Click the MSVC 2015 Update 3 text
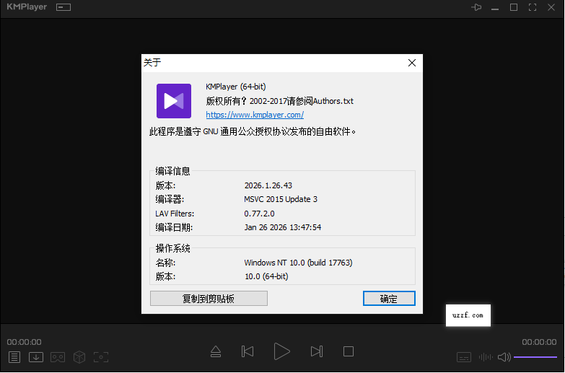565x373 pixels. pos(281,199)
